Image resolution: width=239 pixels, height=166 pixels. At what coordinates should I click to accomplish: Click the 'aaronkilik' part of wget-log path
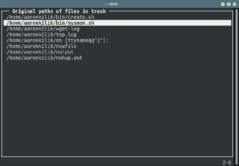click(39, 29)
